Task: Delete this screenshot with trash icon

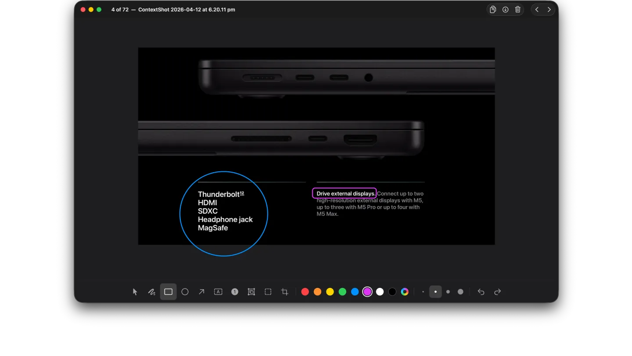Action: point(518,10)
